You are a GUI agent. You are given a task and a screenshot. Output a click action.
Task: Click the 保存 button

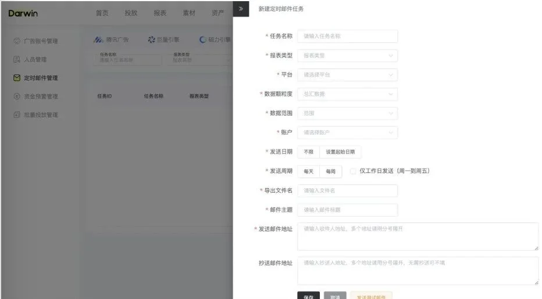[308, 296]
